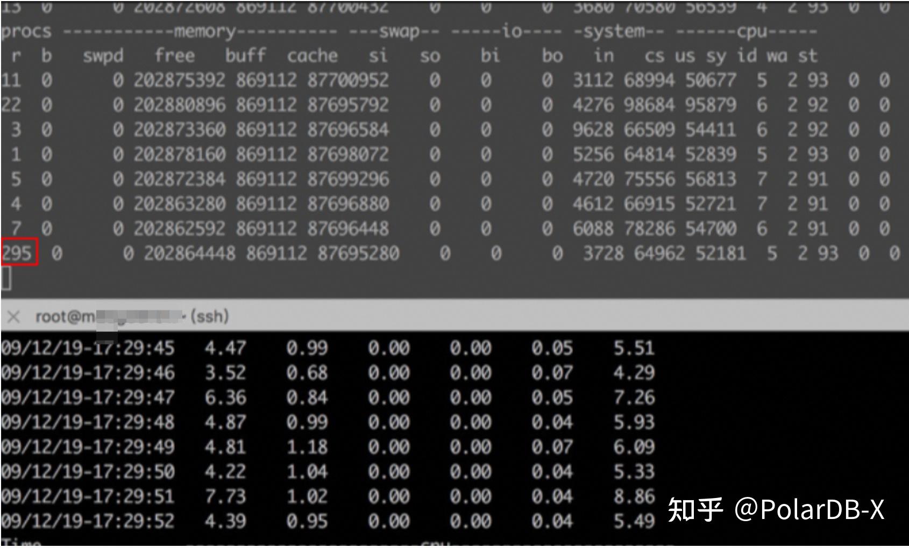
Task: Click the X icon on the SSH tab
Action: [13, 316]
